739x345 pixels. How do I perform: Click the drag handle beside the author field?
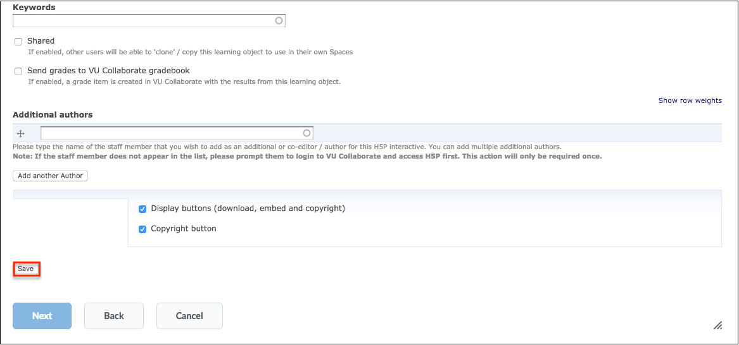[x=20, y=133]
